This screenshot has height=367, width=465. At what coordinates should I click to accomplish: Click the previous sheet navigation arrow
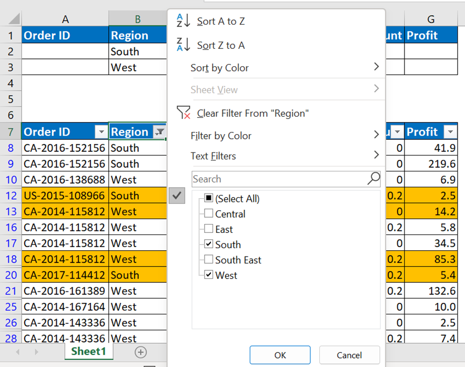click(x=18, y=352)
